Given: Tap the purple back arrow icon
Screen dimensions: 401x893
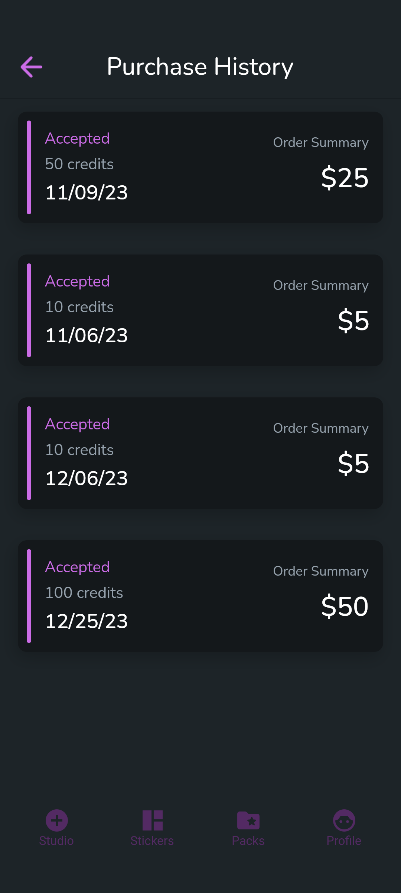Looking at the screenshot, I should click(32, 67).
